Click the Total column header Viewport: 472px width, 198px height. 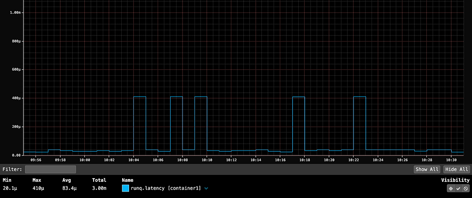99,180
